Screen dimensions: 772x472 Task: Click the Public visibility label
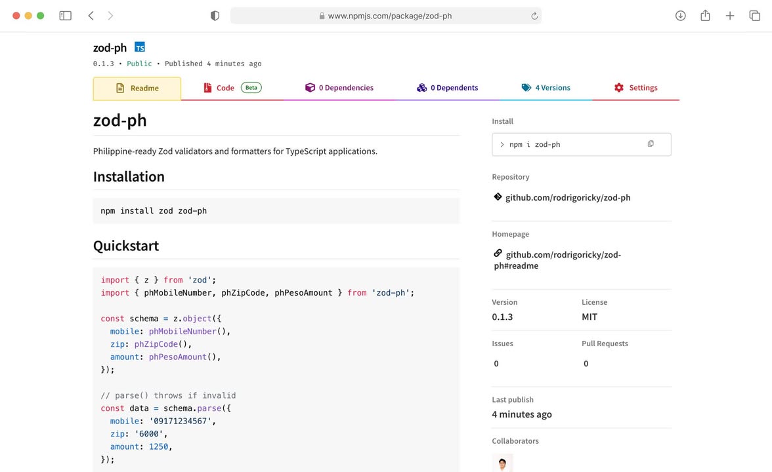point(139,64)
